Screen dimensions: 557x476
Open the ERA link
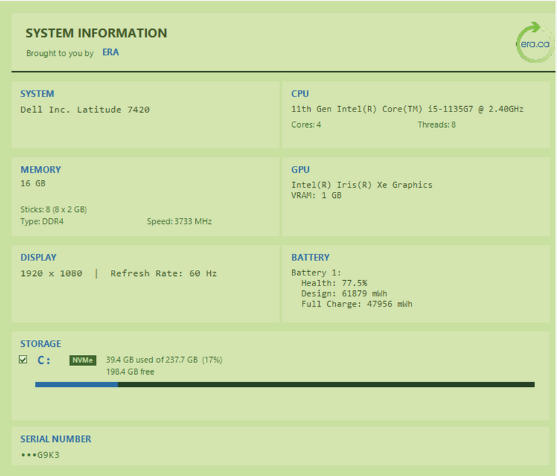click(x=110, y=52)
